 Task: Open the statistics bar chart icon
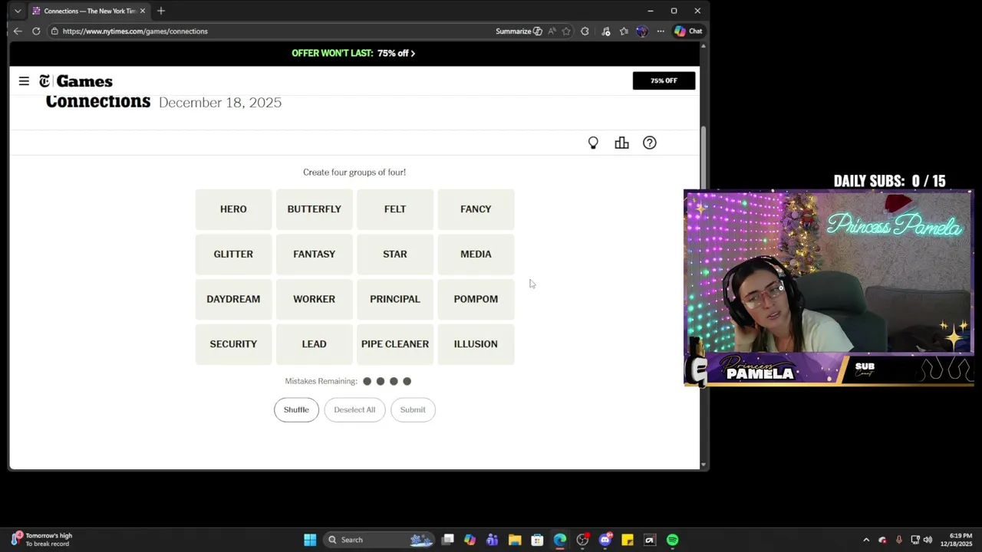621,143
